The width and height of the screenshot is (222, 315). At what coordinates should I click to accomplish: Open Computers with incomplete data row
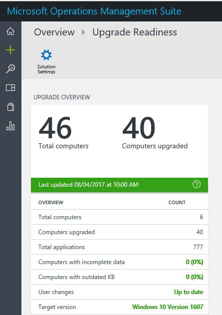[x=119, y=262]
